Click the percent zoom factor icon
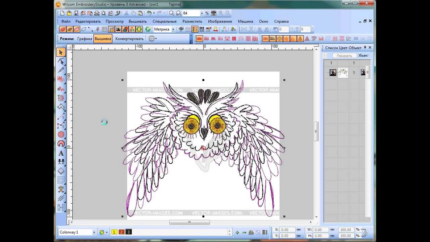Screen dimensions: 430x242 [207, 13]
